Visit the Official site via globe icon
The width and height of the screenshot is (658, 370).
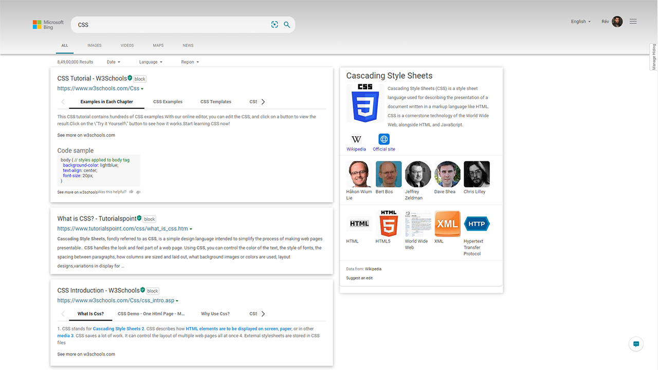383,139
